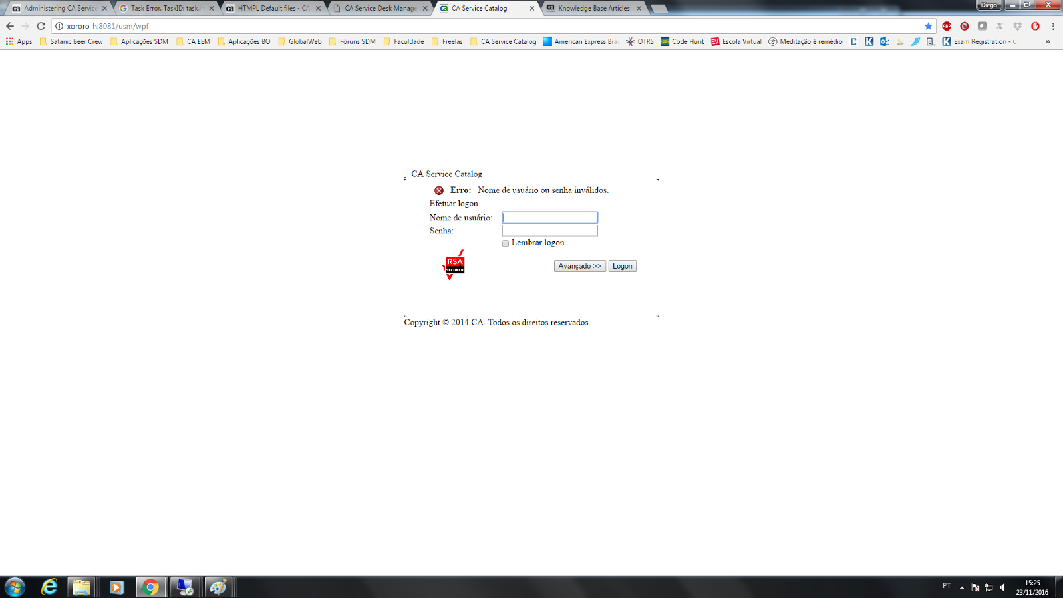
Task: Switch to Administering CA Service tab
Action: pos(60,8)
